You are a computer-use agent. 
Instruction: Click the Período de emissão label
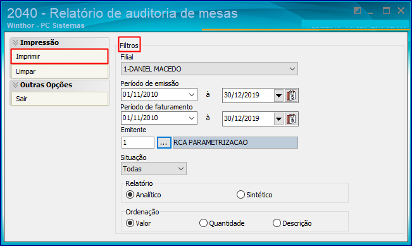149,83
